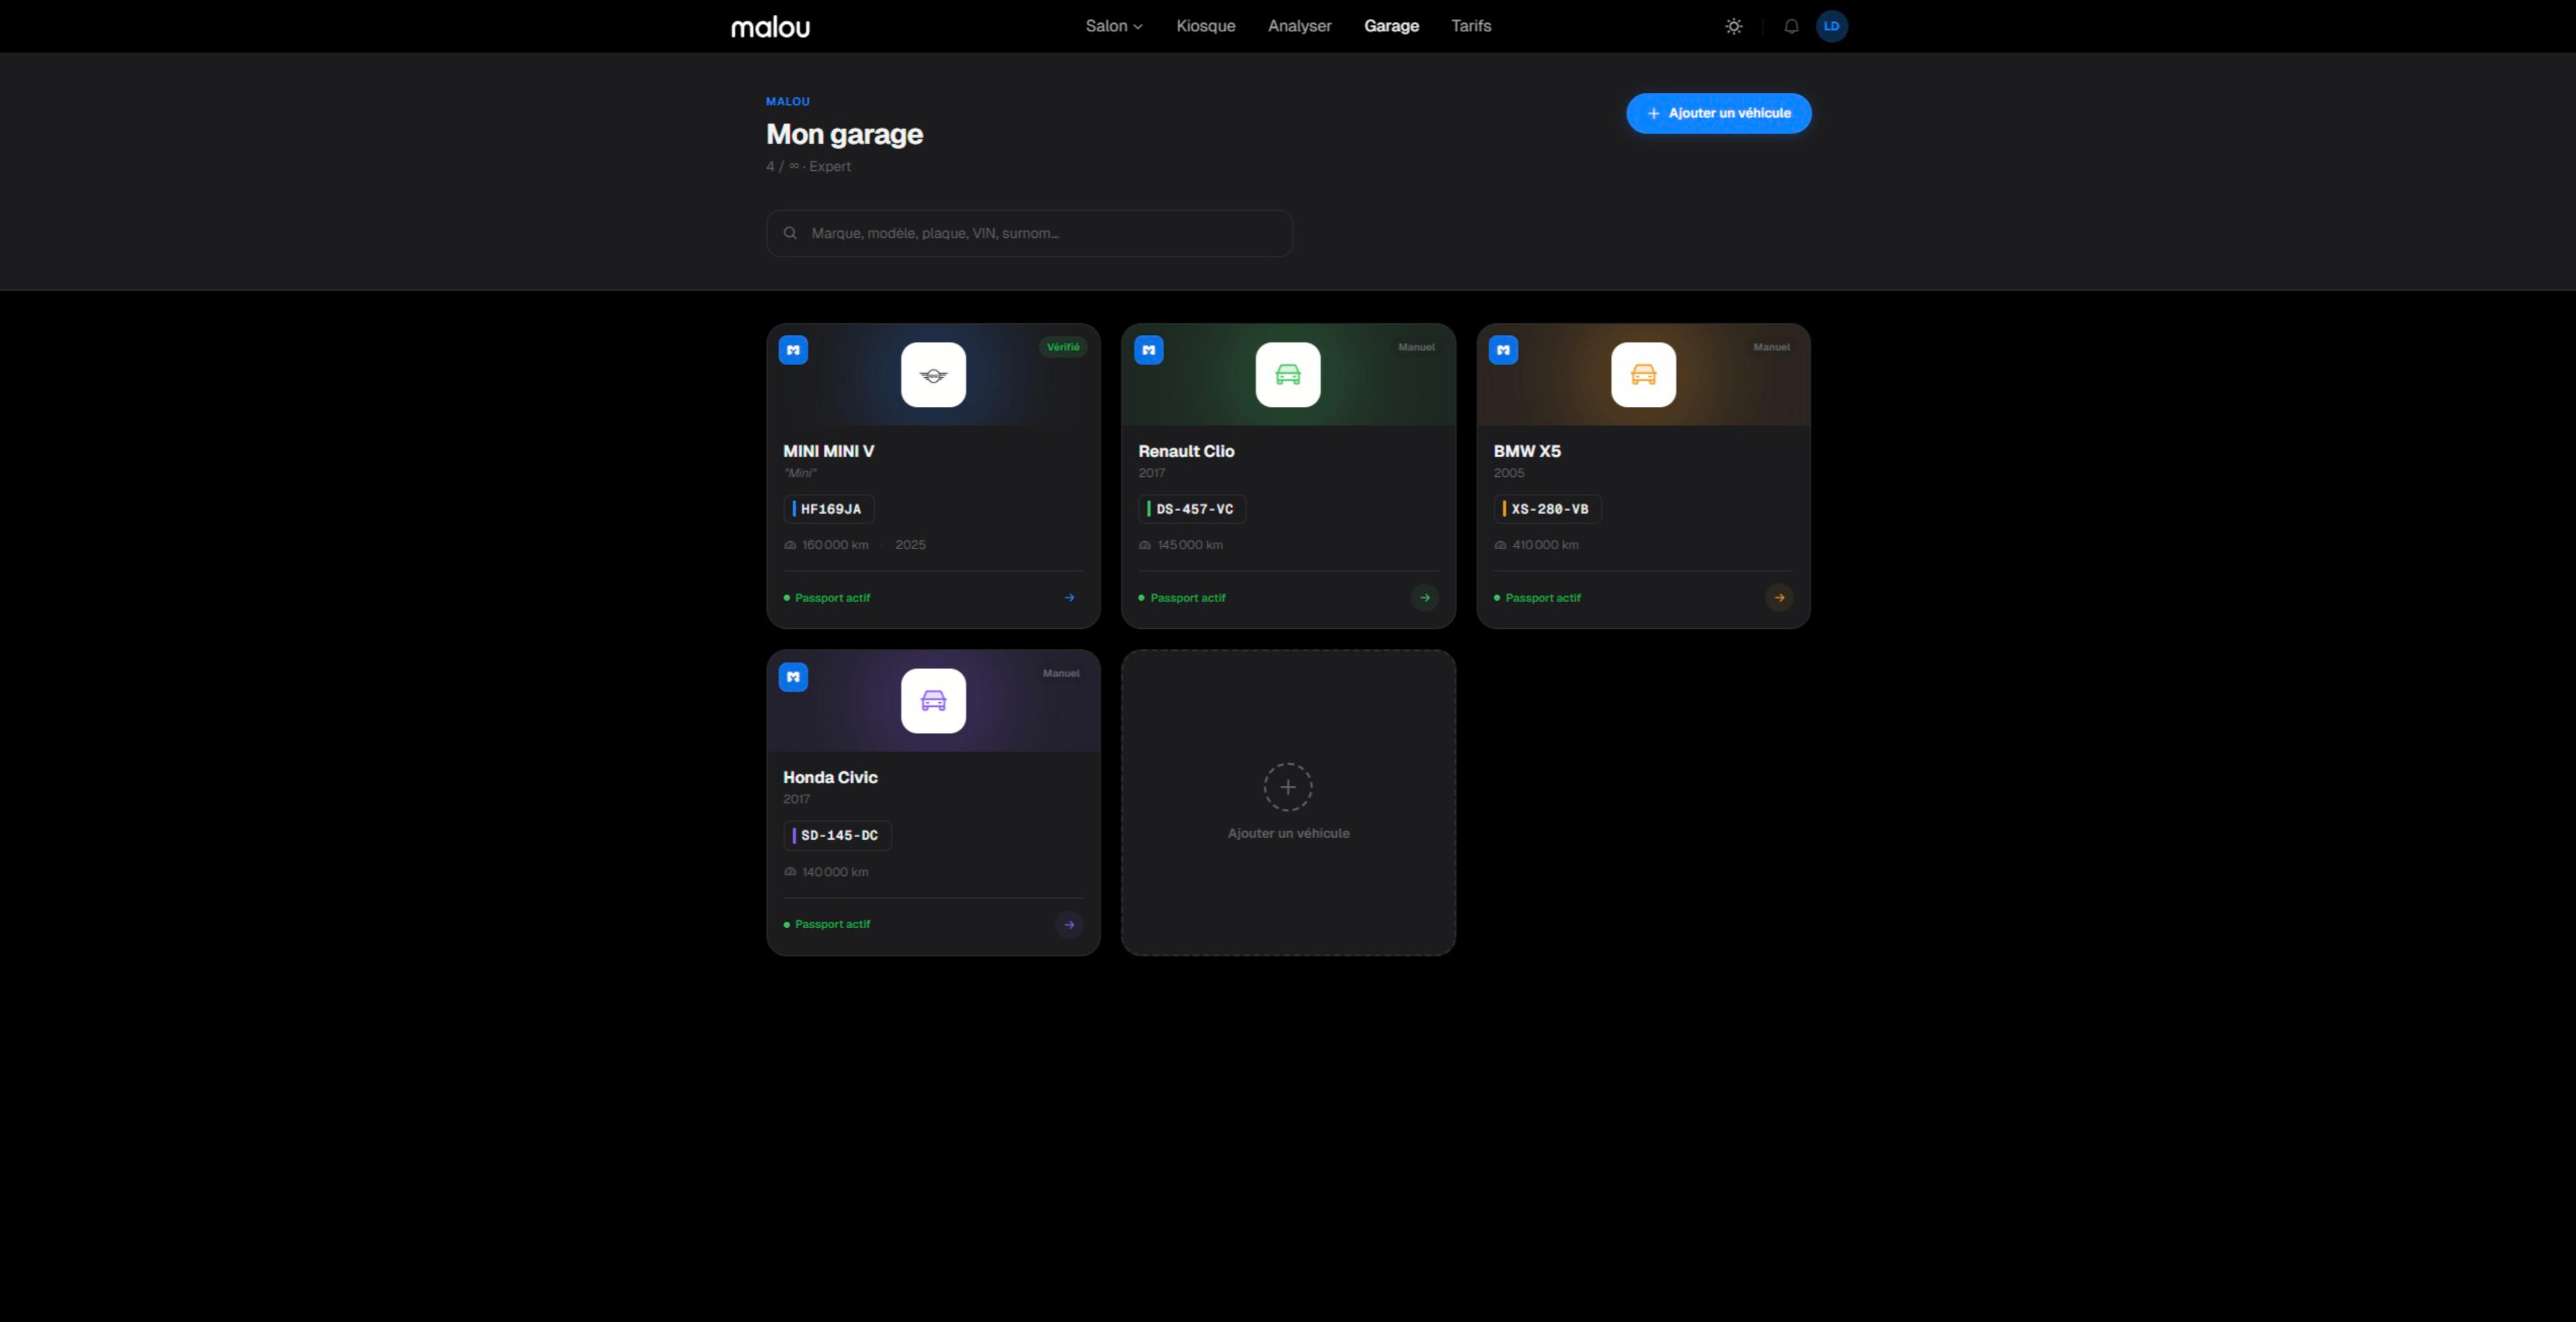This screenshot has width=2576, height=1322.
Task: Click the search magnifier icon
Action: 790,233
